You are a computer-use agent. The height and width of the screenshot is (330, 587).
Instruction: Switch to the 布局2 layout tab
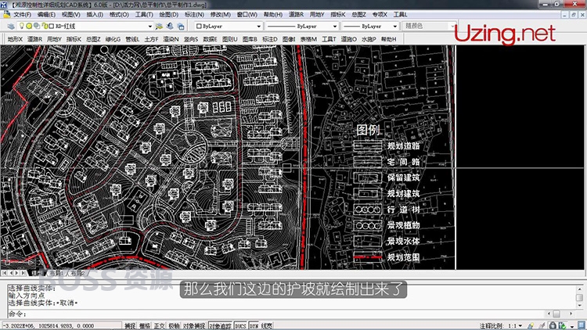77,274
